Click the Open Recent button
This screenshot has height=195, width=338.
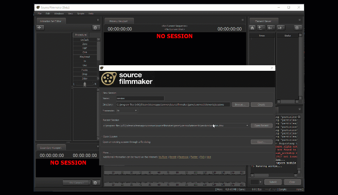[261, 125]
